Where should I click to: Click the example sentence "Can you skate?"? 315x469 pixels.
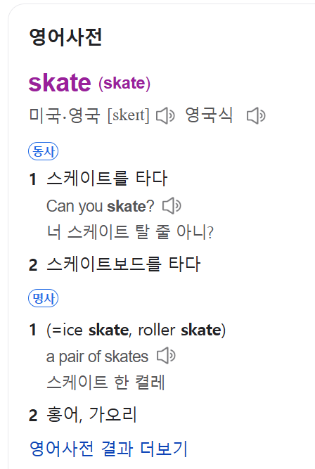click(x=101, y=207)
